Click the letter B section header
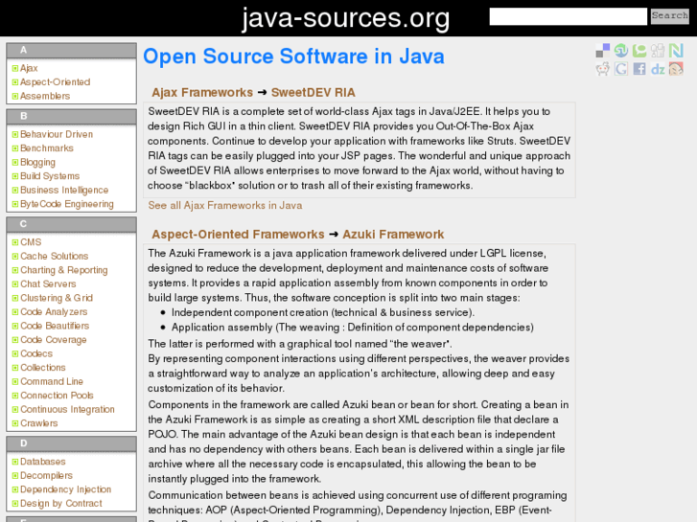This screenshot has height=522, width=697. [x=71, y=116]
